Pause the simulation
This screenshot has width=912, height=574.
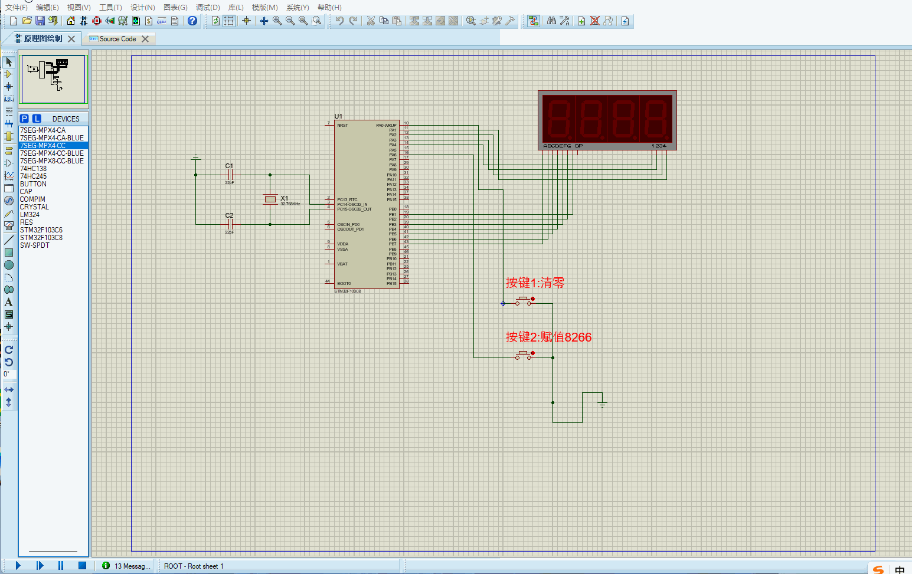(x=61, y=566)
